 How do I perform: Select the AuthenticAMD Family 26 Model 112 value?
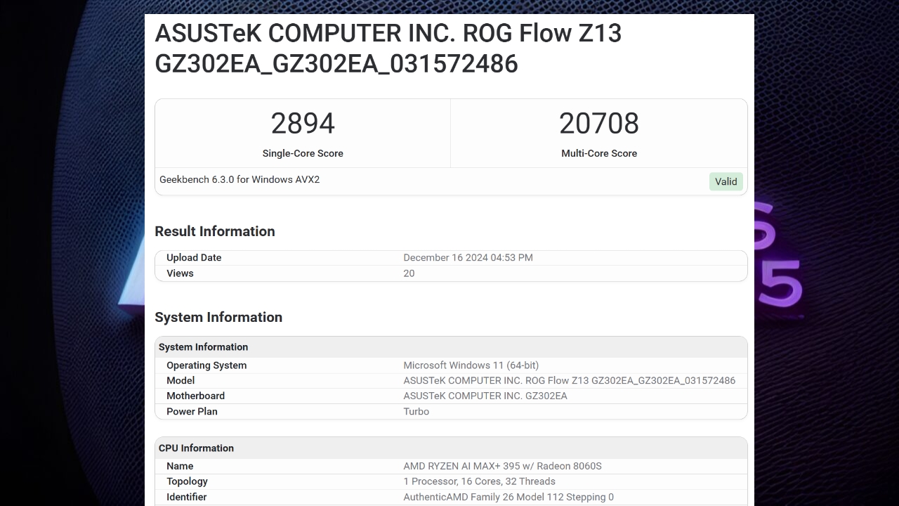508,497
